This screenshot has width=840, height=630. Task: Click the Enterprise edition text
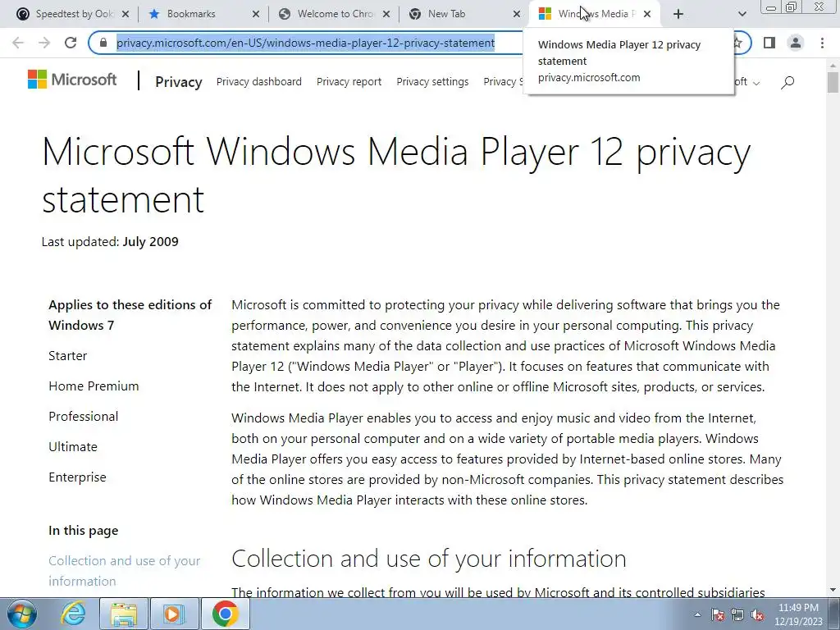(77, 477)
